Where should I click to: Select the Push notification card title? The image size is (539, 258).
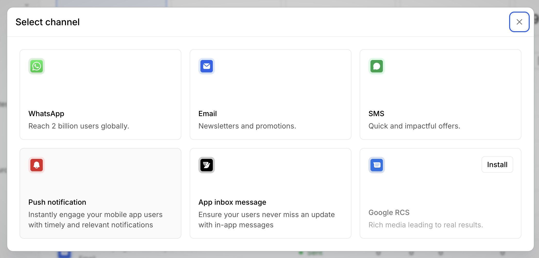click(57, 202)
